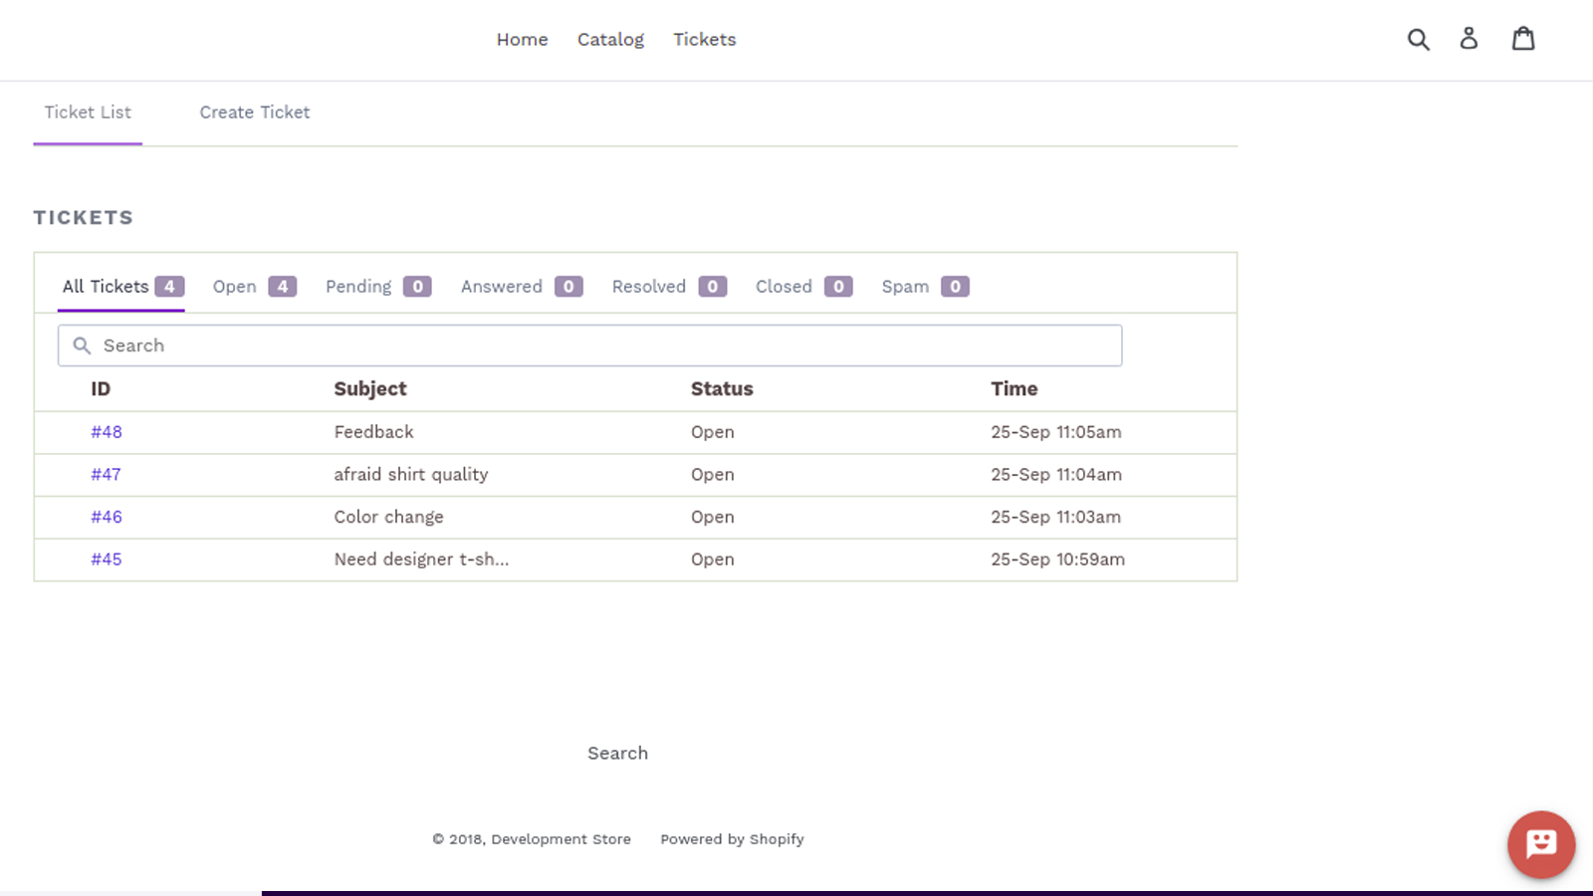Open the Tickets menu item
This screenshot has width=1593, height=896.
(x=704, y=39)
